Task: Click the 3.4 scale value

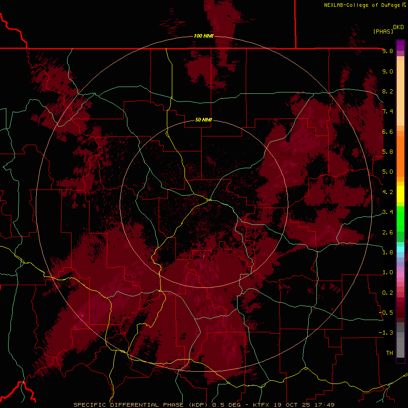Action: point(388,212)
